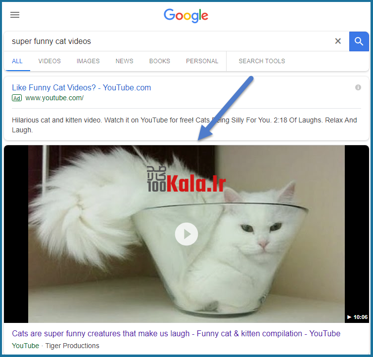Expand SEARCH TOOLS options
The image size is (373, 357).
click(x=262, y=61)
